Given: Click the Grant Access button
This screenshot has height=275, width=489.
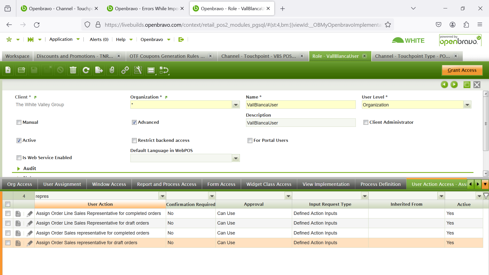Looking at the screenshot, I should coord(462,70).
